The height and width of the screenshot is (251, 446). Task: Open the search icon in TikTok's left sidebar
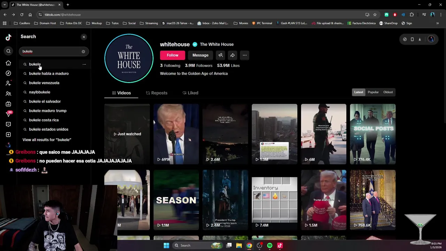click(8, 51)
